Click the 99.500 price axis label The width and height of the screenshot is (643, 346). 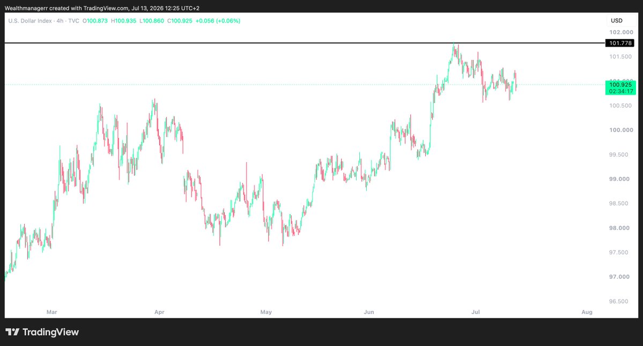[x=619, y=154]
